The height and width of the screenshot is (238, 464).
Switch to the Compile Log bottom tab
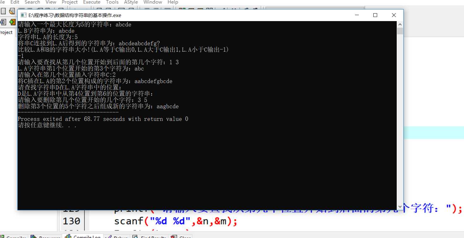pos(83,237)
